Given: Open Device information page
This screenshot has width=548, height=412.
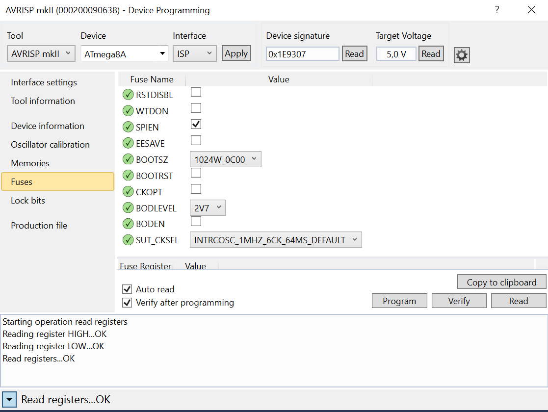Looking at the screenshot, I should pyautogui.click(x=48, y=126).
